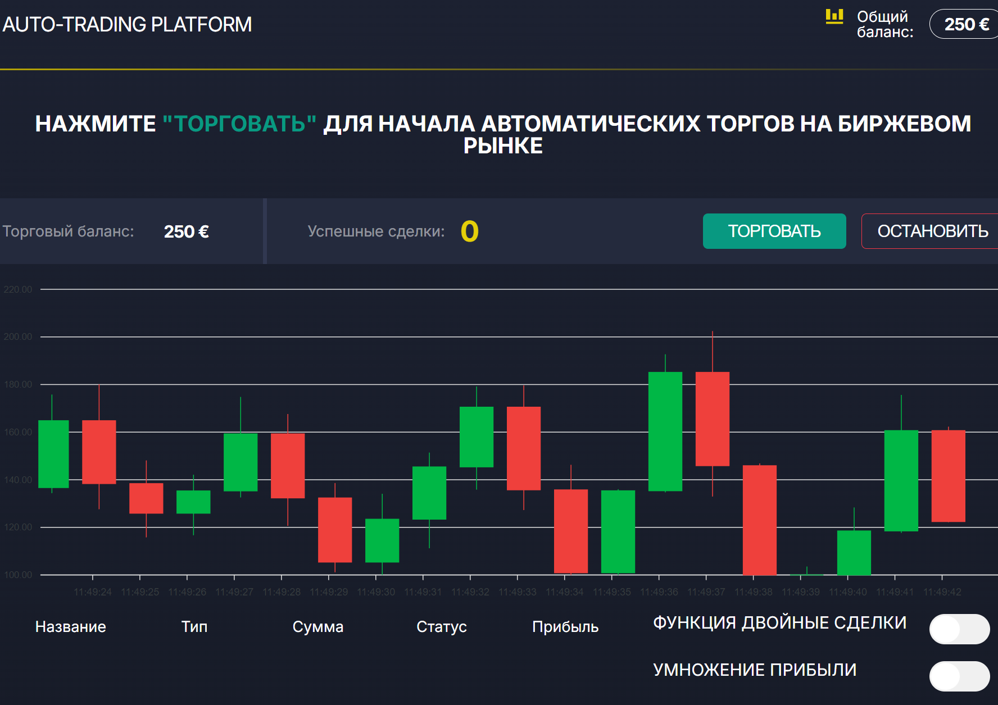Click the yellow bar chart balance icon
The width and height of the screenshot is (998, 705).
[834, 16]
